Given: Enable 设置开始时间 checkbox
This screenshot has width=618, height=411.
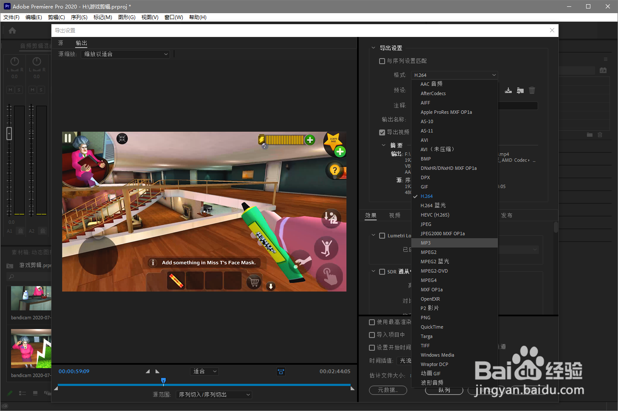Looking at the screenshot, I should (x=372, y=348).
